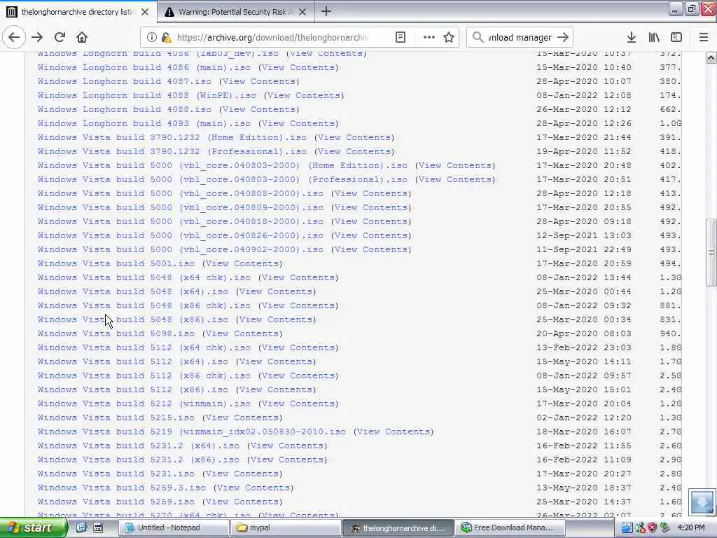The width and height of the screenshot is (717, 538).
Task: Click the taskbar clock showing 4:20 PM
Action: click(691, 527)
